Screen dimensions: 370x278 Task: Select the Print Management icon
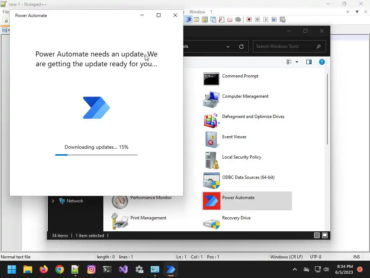click(120, 221)
